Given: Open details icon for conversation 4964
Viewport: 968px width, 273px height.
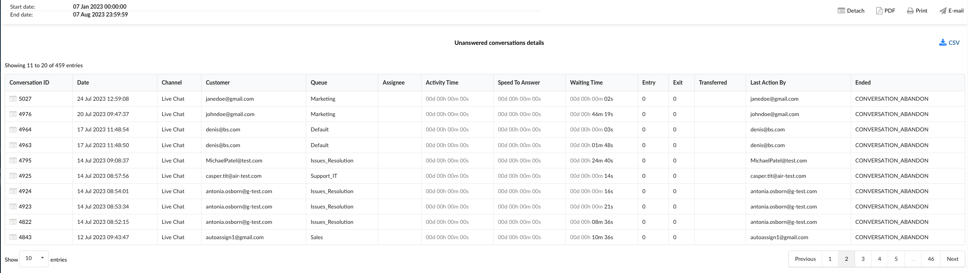Looking at the screenshot, I should click(x=13, y=129).
